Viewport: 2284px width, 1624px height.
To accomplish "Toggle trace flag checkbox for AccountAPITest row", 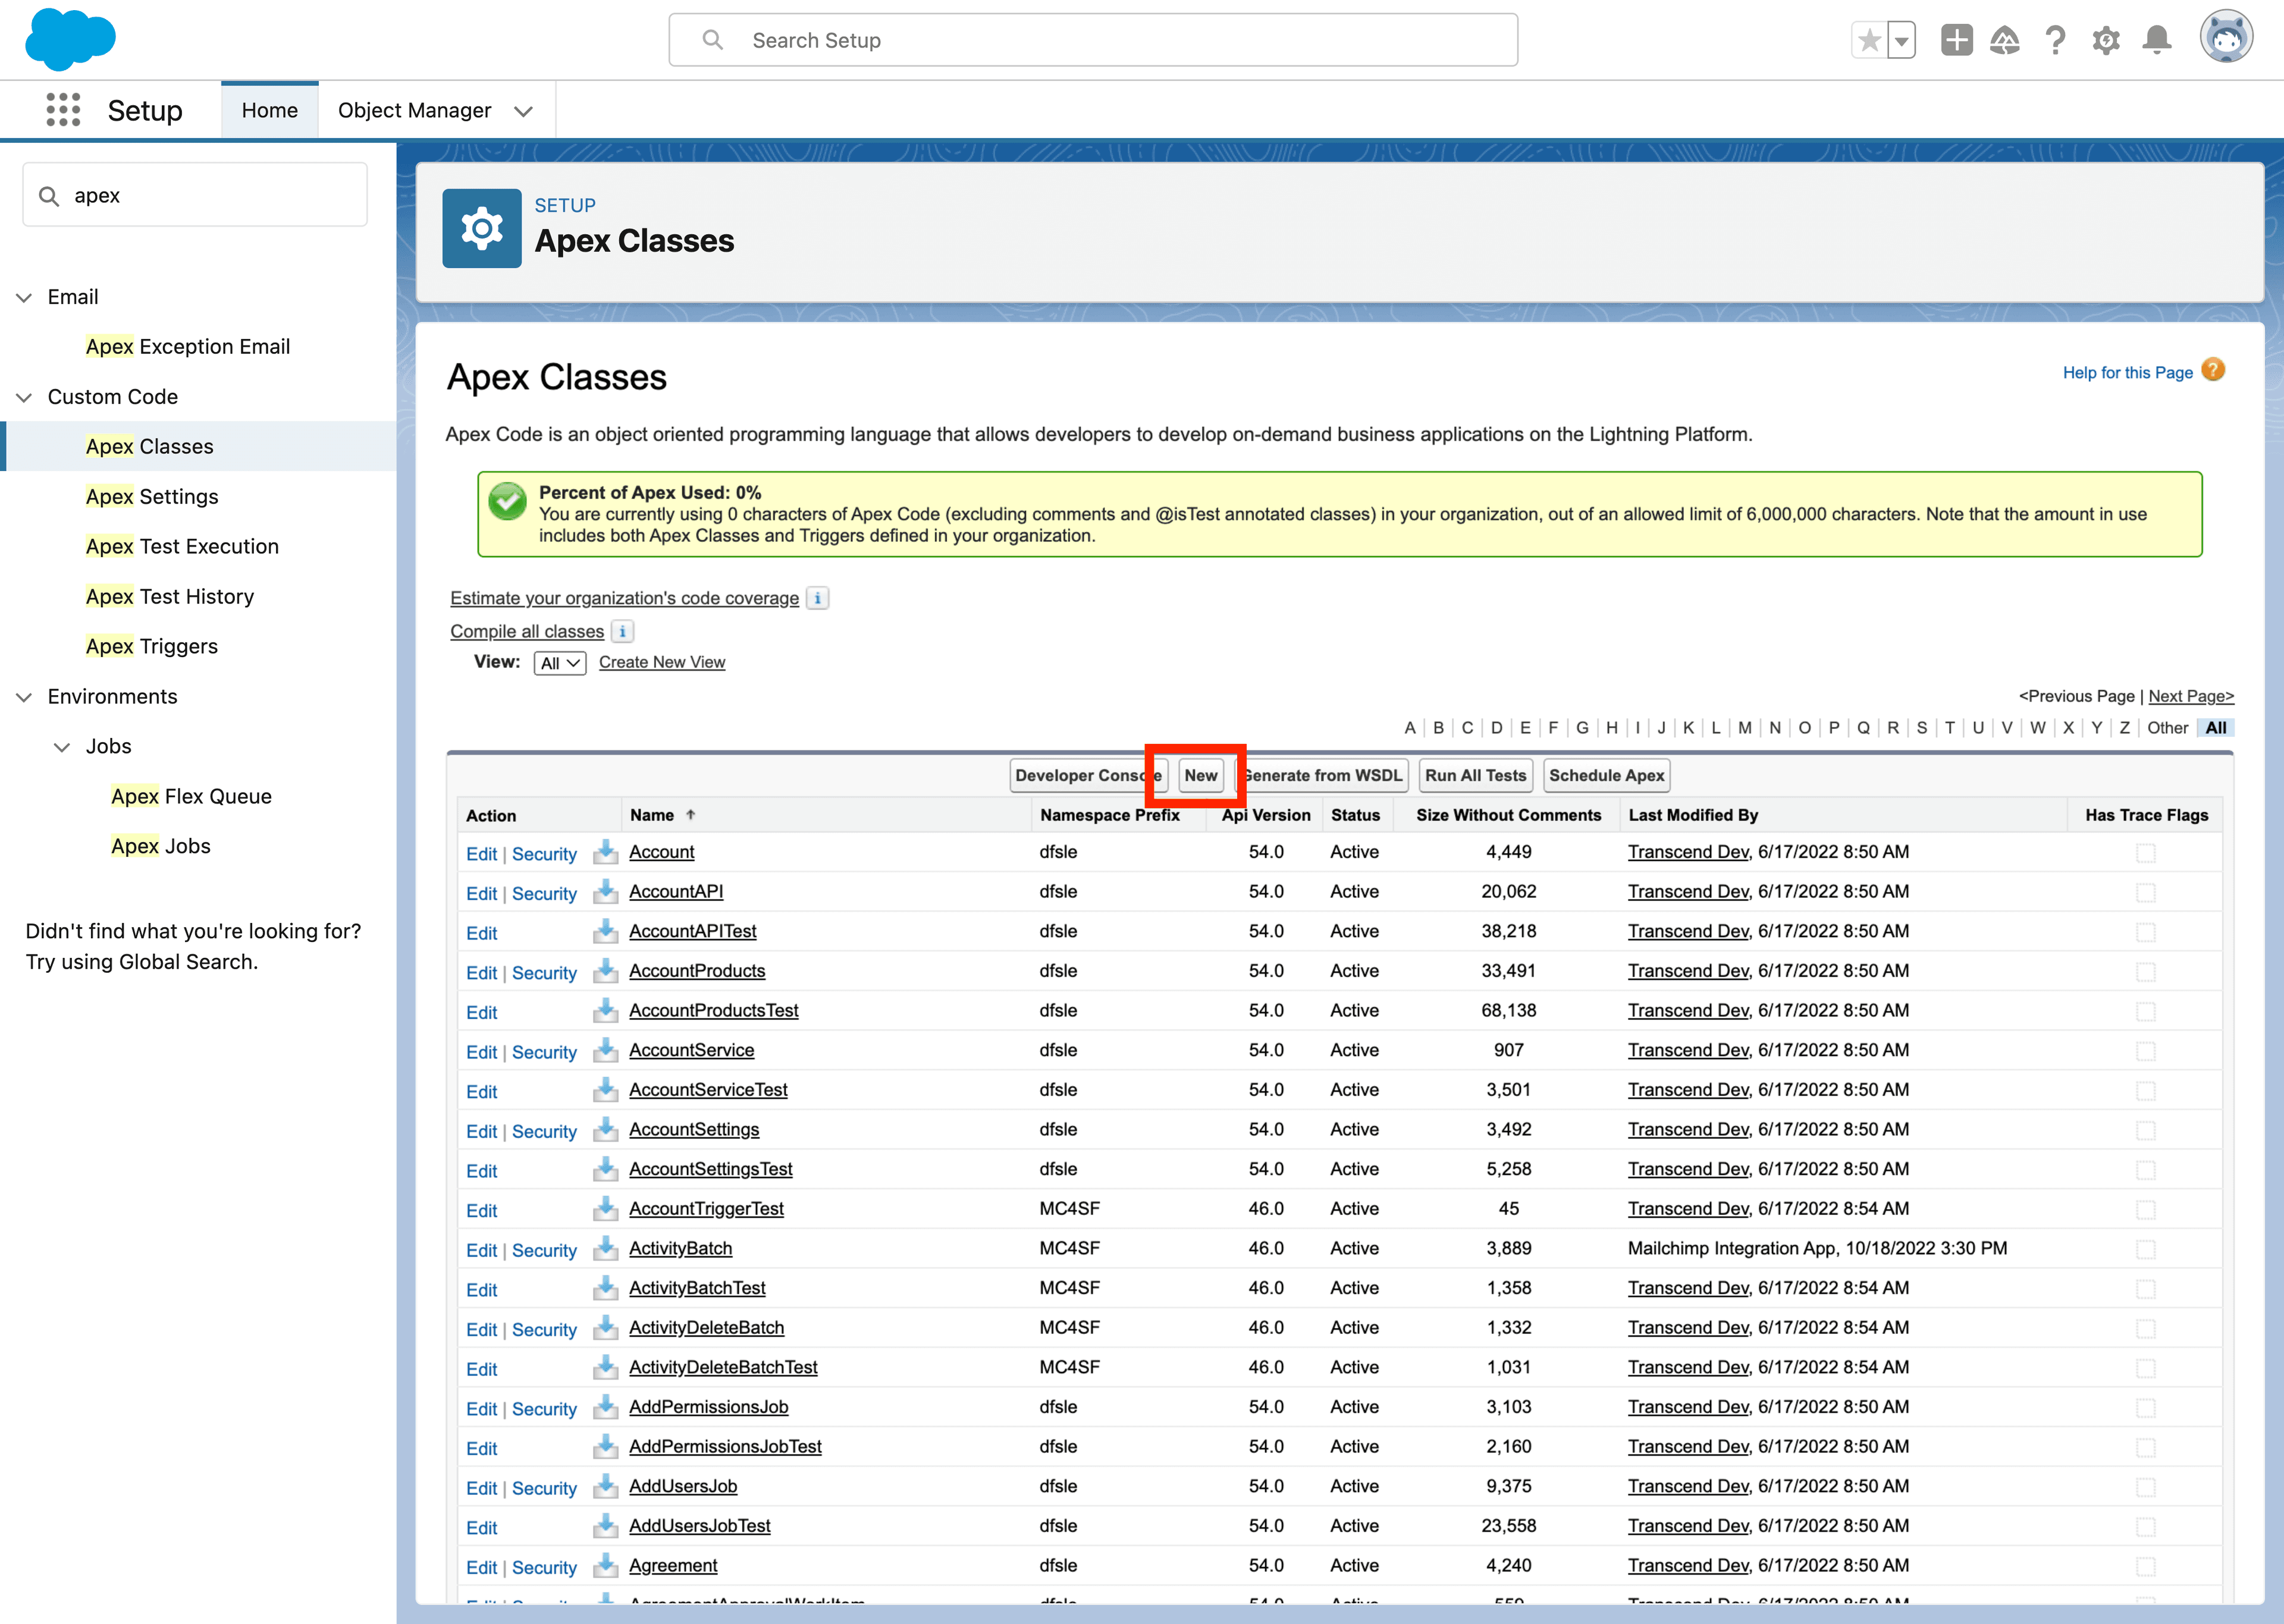I will (2146, 932).
